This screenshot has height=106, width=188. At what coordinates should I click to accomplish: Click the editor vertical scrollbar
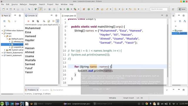tap(168, 50)
